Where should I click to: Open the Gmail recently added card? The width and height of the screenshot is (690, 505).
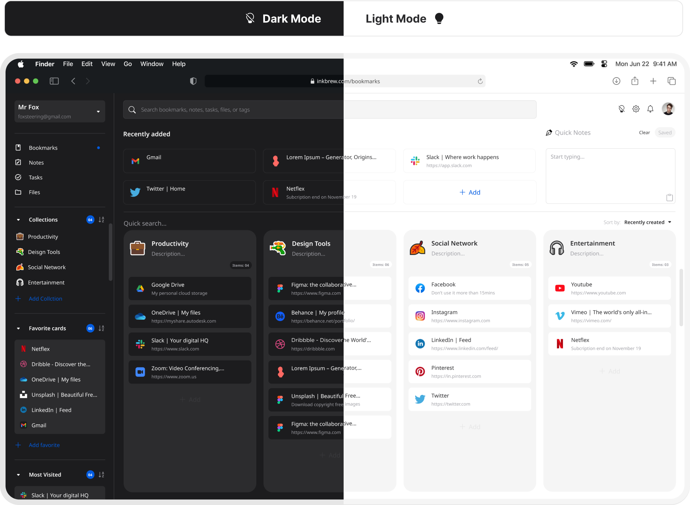189,161
